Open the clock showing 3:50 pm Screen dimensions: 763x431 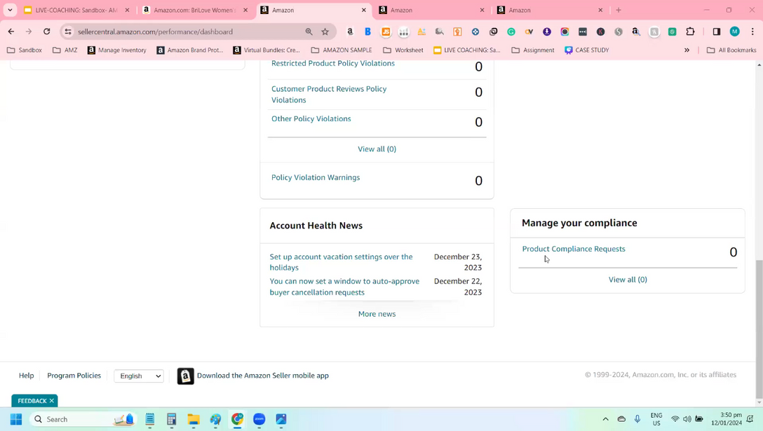click(727, 419)
